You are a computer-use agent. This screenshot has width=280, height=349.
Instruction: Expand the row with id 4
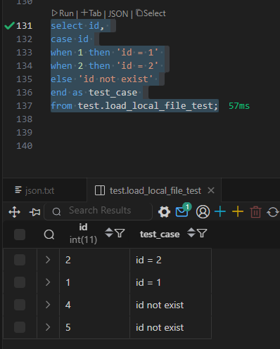[x=48, y=305]
